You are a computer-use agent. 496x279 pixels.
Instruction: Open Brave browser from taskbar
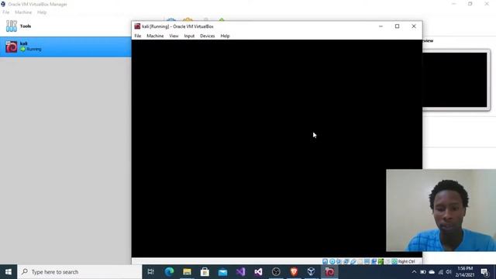(294, 272)
